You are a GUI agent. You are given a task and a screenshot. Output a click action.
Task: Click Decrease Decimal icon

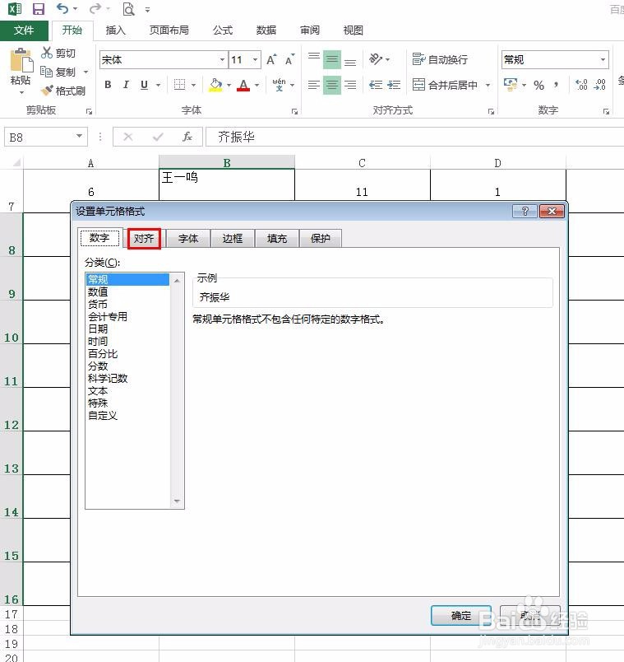pos(599,85)
